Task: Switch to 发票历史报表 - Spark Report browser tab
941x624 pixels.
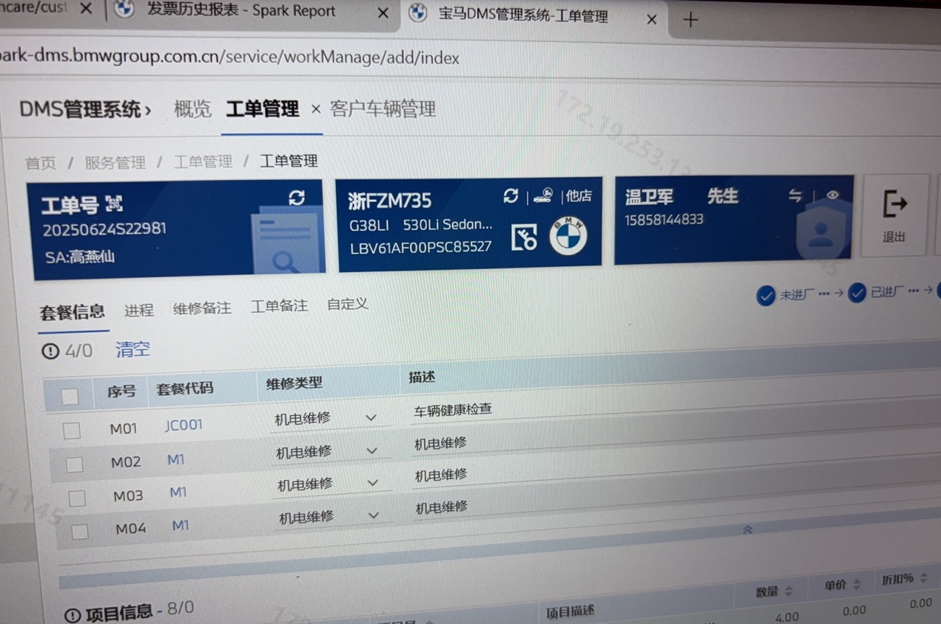Action: pos(242,12)
